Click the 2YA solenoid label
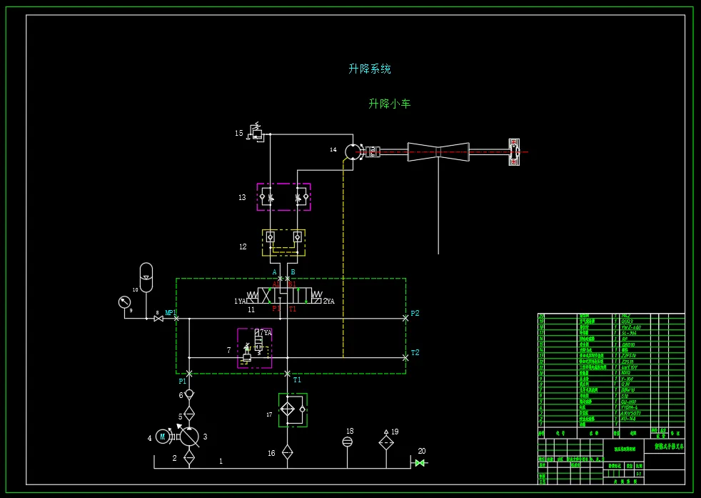This screenshot has height=498, width=701. point(328,301)
